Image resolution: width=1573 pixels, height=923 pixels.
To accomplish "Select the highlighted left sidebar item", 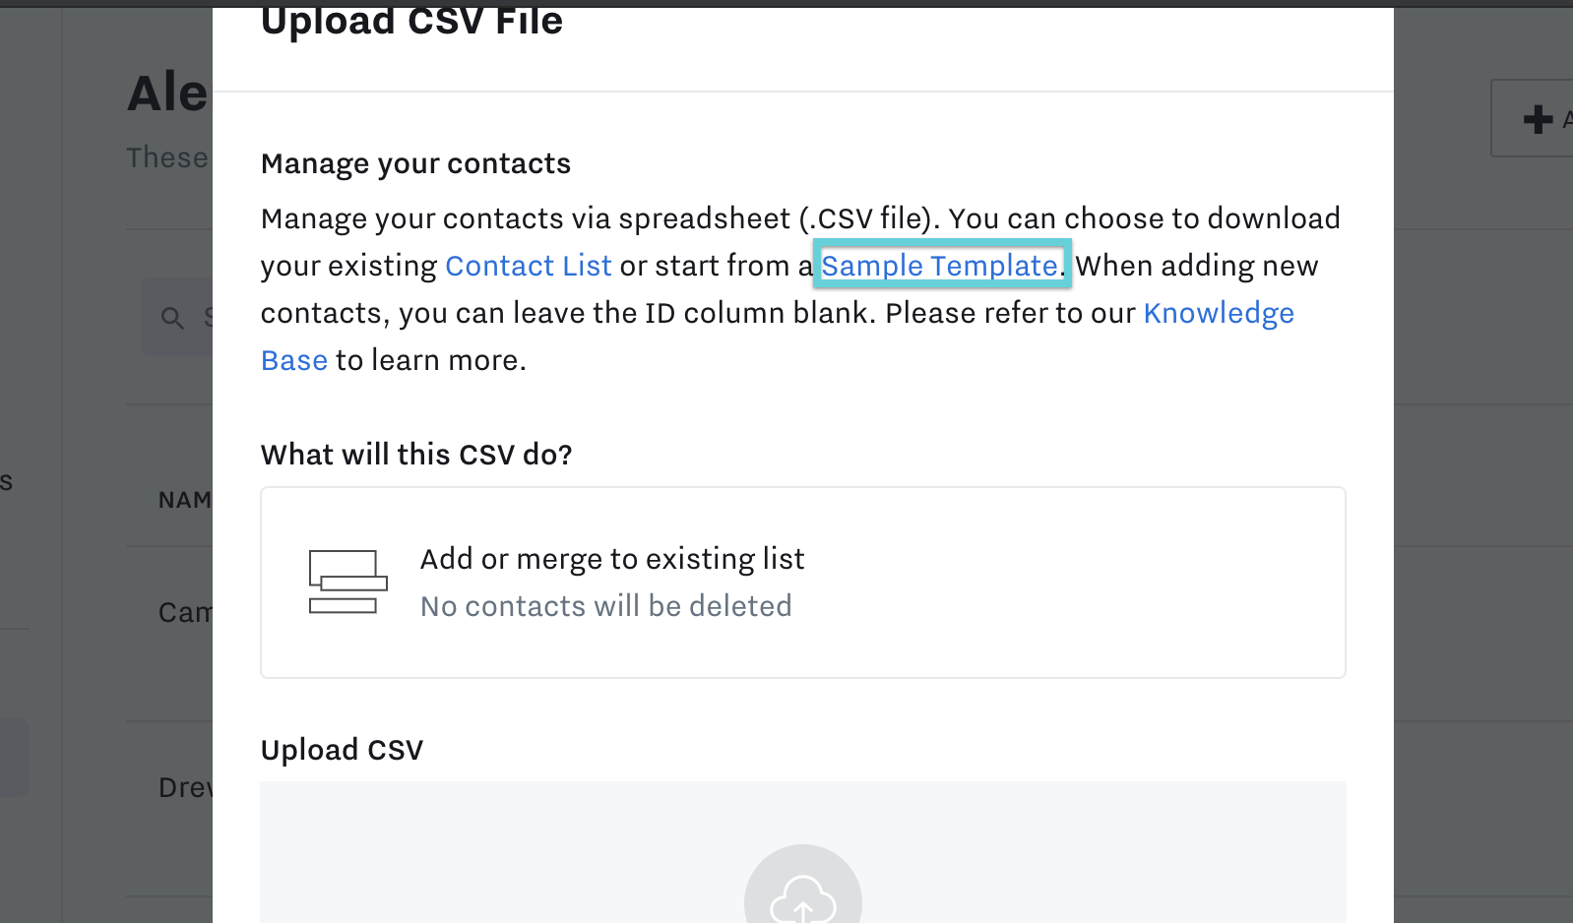I will [14, 757].
